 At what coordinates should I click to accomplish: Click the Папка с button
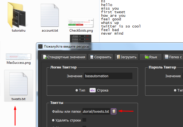173,57
